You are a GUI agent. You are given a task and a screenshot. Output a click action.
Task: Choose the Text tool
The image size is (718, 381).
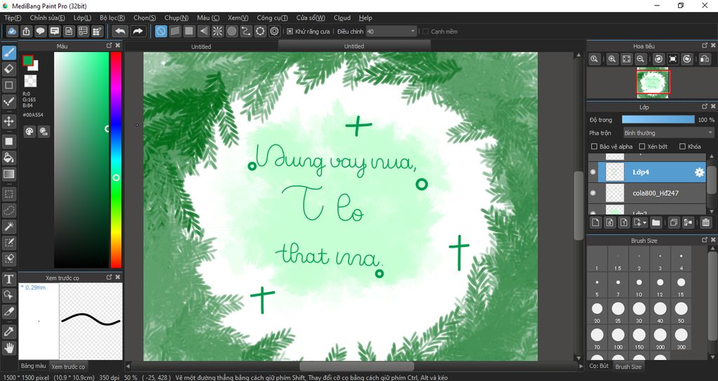click(8, 279)
